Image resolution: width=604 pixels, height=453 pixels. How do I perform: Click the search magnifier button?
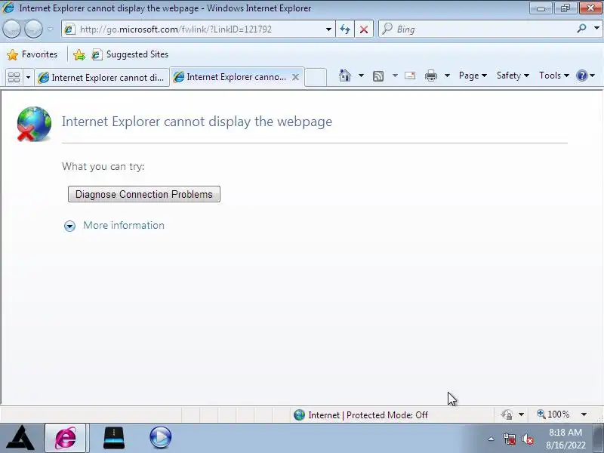click(x=581, y=28)
